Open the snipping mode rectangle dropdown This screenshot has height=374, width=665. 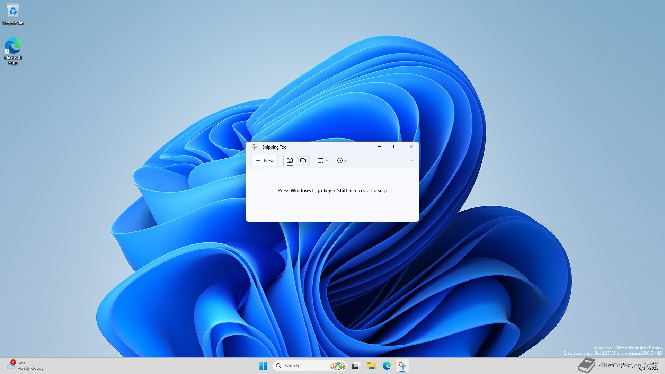(x=323, y=161)
